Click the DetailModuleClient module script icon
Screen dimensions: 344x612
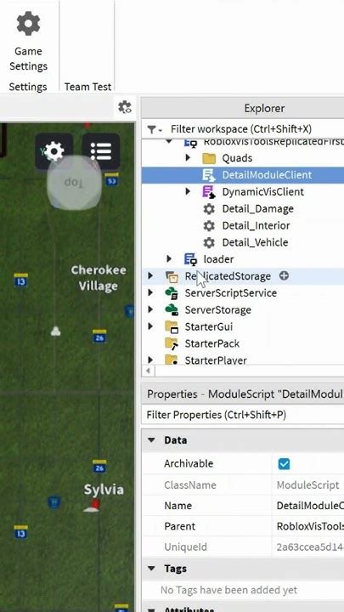point(209,175)
